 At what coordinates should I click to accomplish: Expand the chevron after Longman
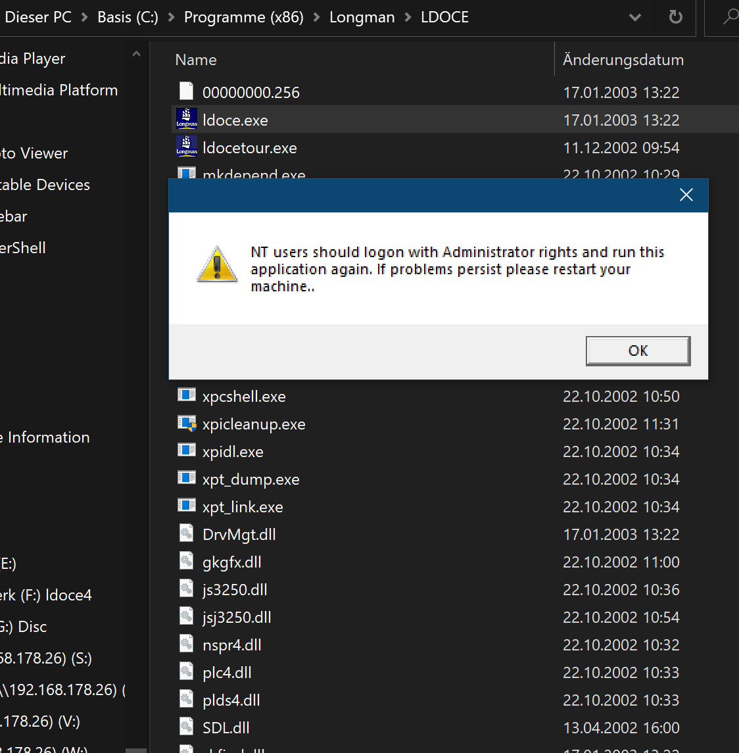[x=408, y=18]
